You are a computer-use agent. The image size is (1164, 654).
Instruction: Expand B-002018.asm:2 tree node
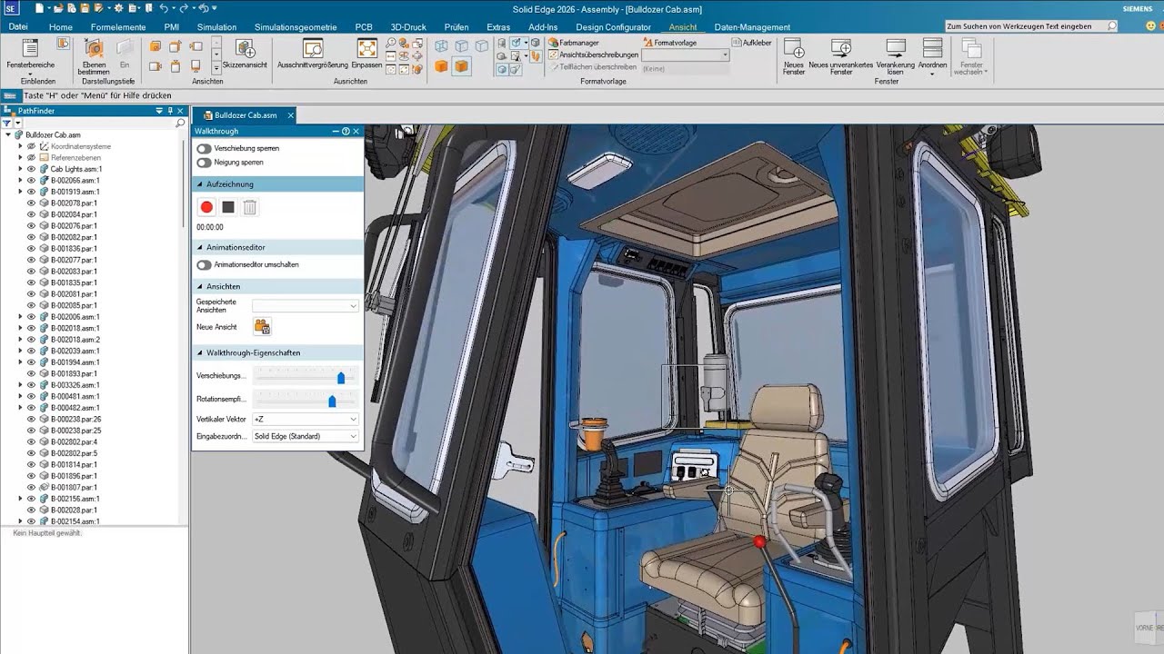click(x=20, y=340)
